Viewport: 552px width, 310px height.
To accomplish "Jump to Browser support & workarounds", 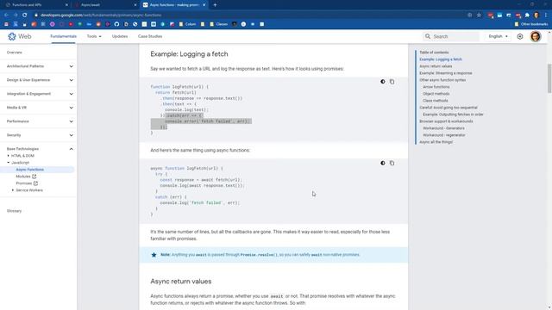I will [446, 121].
